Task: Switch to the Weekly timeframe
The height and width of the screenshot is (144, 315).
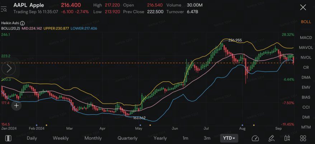Action: 61,138
